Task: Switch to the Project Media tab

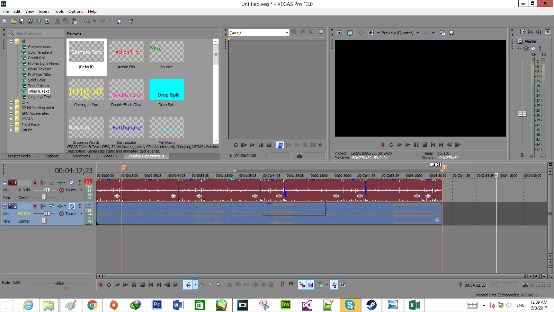Action: click(19, 156)
